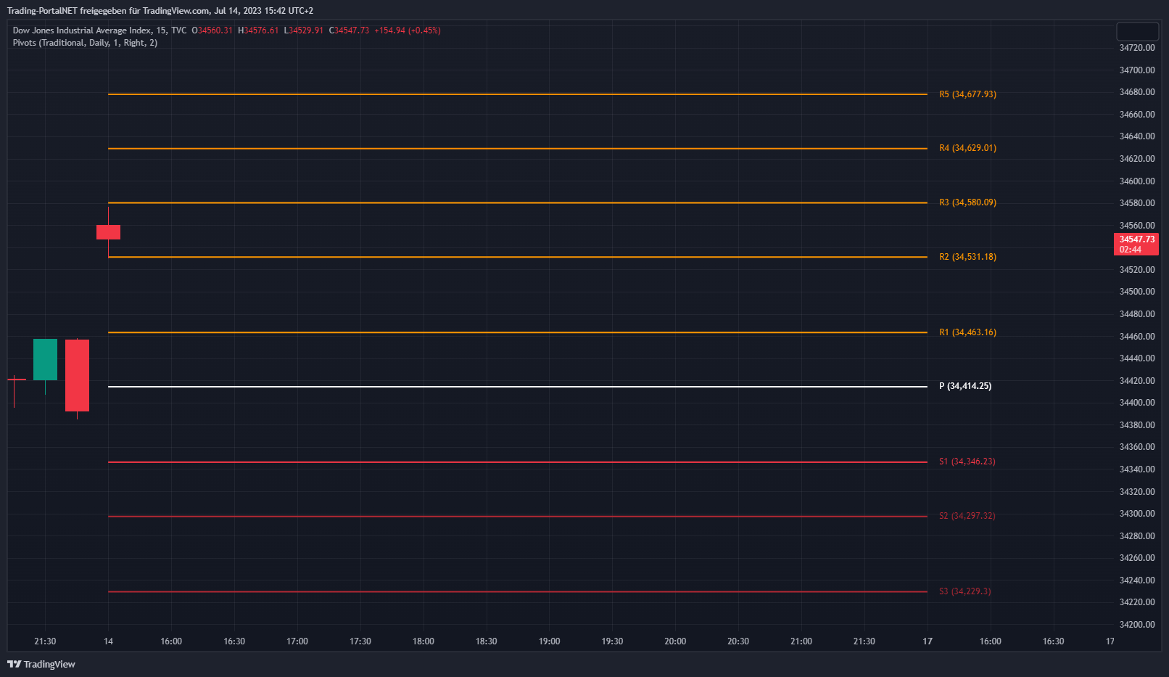Click the green candlestick body
The height and width of the screenshot is (677, 1169).
[x=45, y=359]
